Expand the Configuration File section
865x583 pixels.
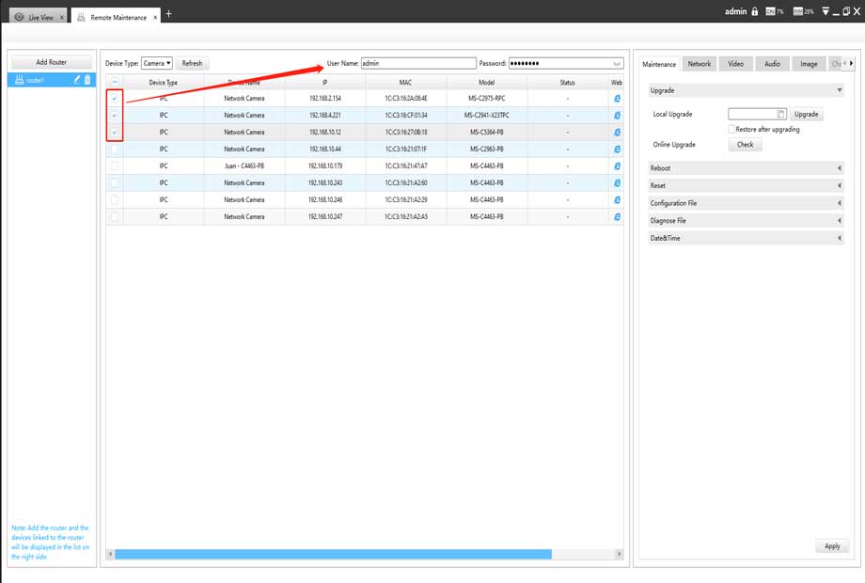pyautogui.click(x=747, y=203)
